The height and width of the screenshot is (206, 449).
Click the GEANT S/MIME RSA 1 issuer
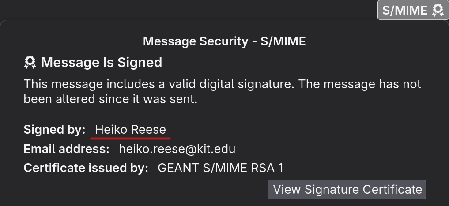click(x=220, y=168)
